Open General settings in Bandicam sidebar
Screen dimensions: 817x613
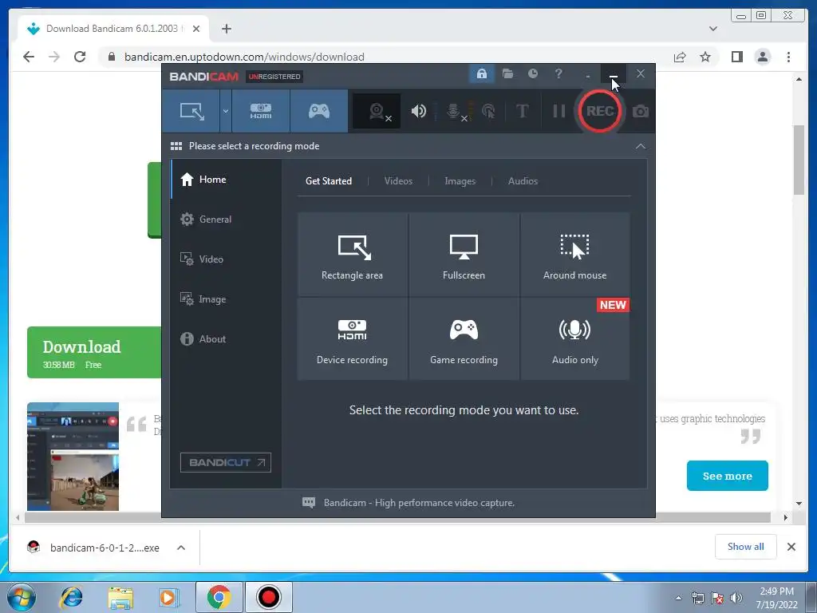[226, 219]
